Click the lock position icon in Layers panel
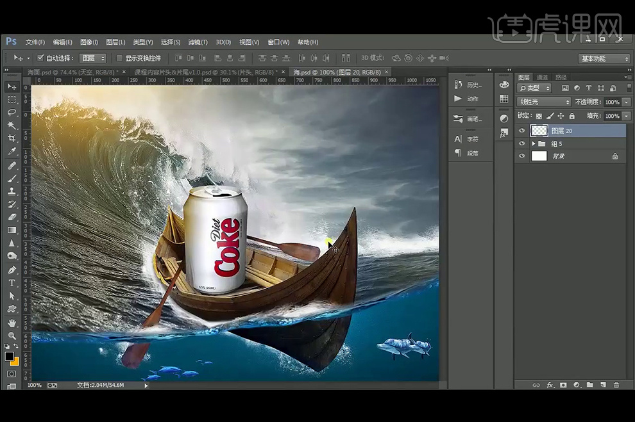This screenshot has width=635, height=422. tap(561, 116)
